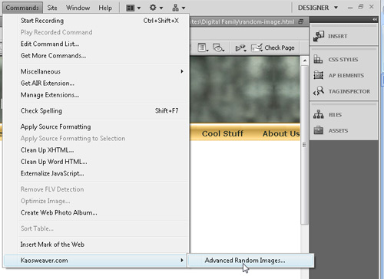Click the Visual Aids eye icon
Viewport: 384px width, 279px height.
(x=218, y=48)
